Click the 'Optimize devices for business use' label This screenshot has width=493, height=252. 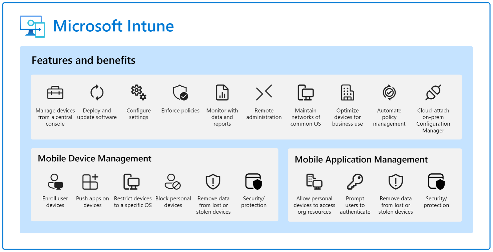pyautogui.click(x=347, y=117)
